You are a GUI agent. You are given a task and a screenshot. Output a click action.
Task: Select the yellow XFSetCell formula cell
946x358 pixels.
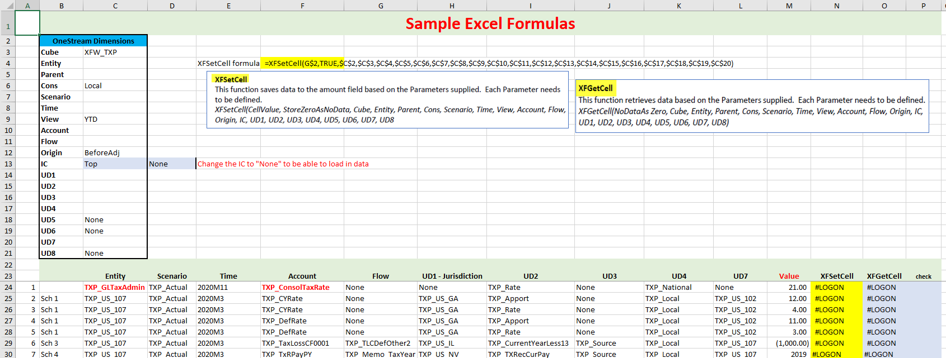302,63
